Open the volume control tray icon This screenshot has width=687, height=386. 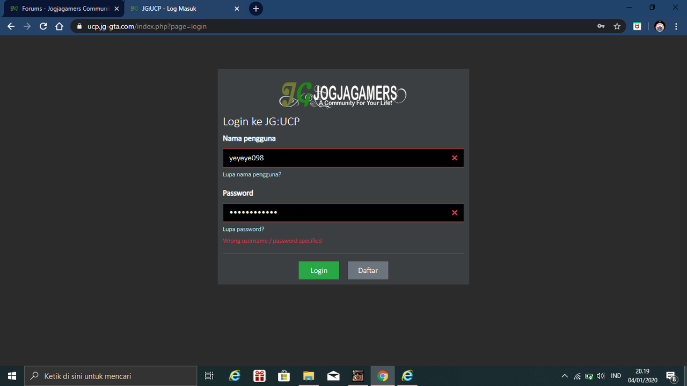(601, 376)
